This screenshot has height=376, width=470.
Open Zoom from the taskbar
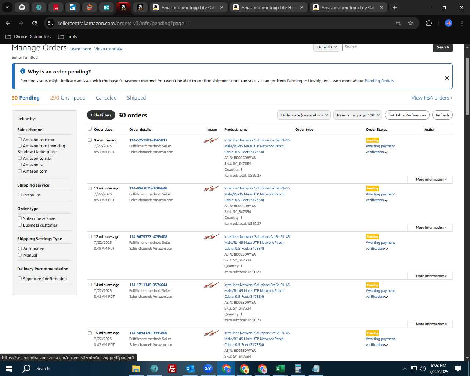208,369
